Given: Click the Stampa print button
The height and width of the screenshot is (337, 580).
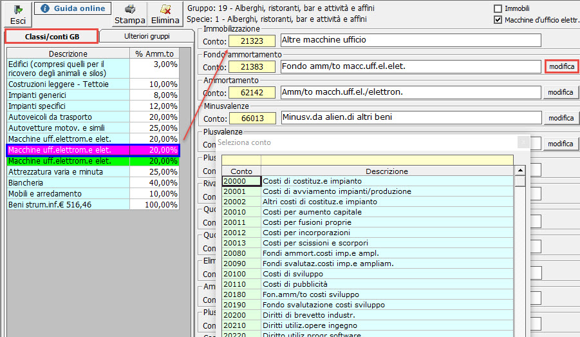Looking at the screenshot, I should (129, 14).
